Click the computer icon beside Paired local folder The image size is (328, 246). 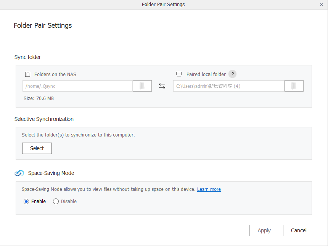[x=179, y=74]
